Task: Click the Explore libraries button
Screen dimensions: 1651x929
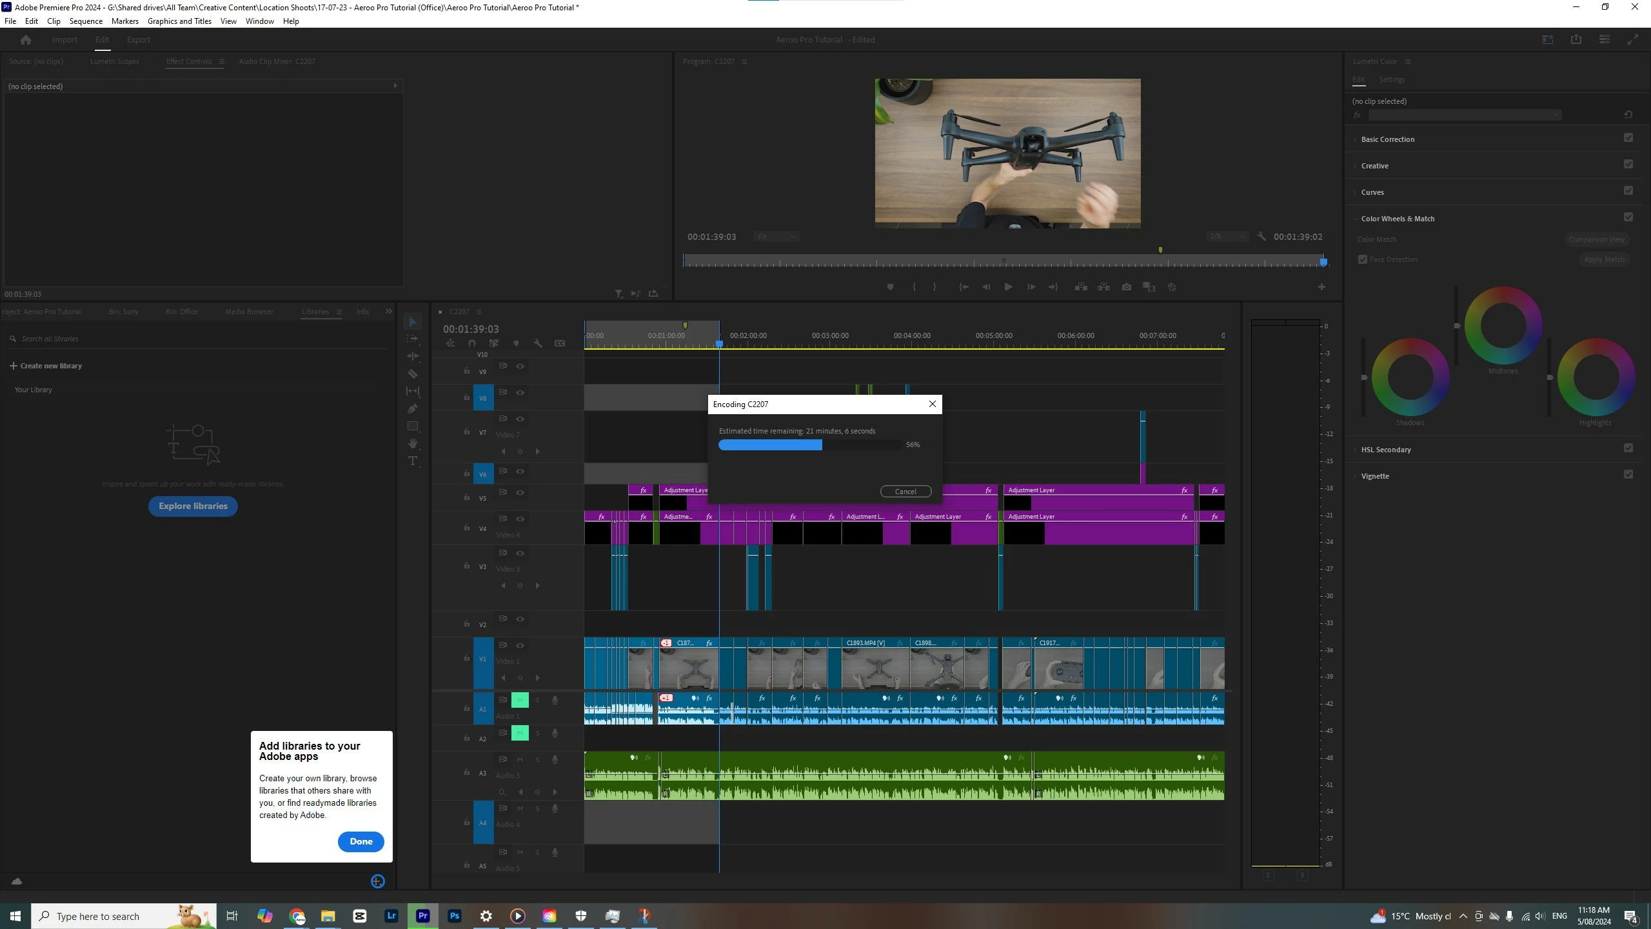Action: tap(193, 506)
